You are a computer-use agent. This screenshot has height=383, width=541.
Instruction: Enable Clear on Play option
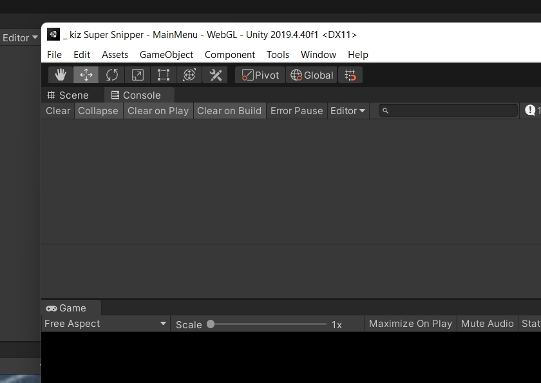(x=158, y=111)
